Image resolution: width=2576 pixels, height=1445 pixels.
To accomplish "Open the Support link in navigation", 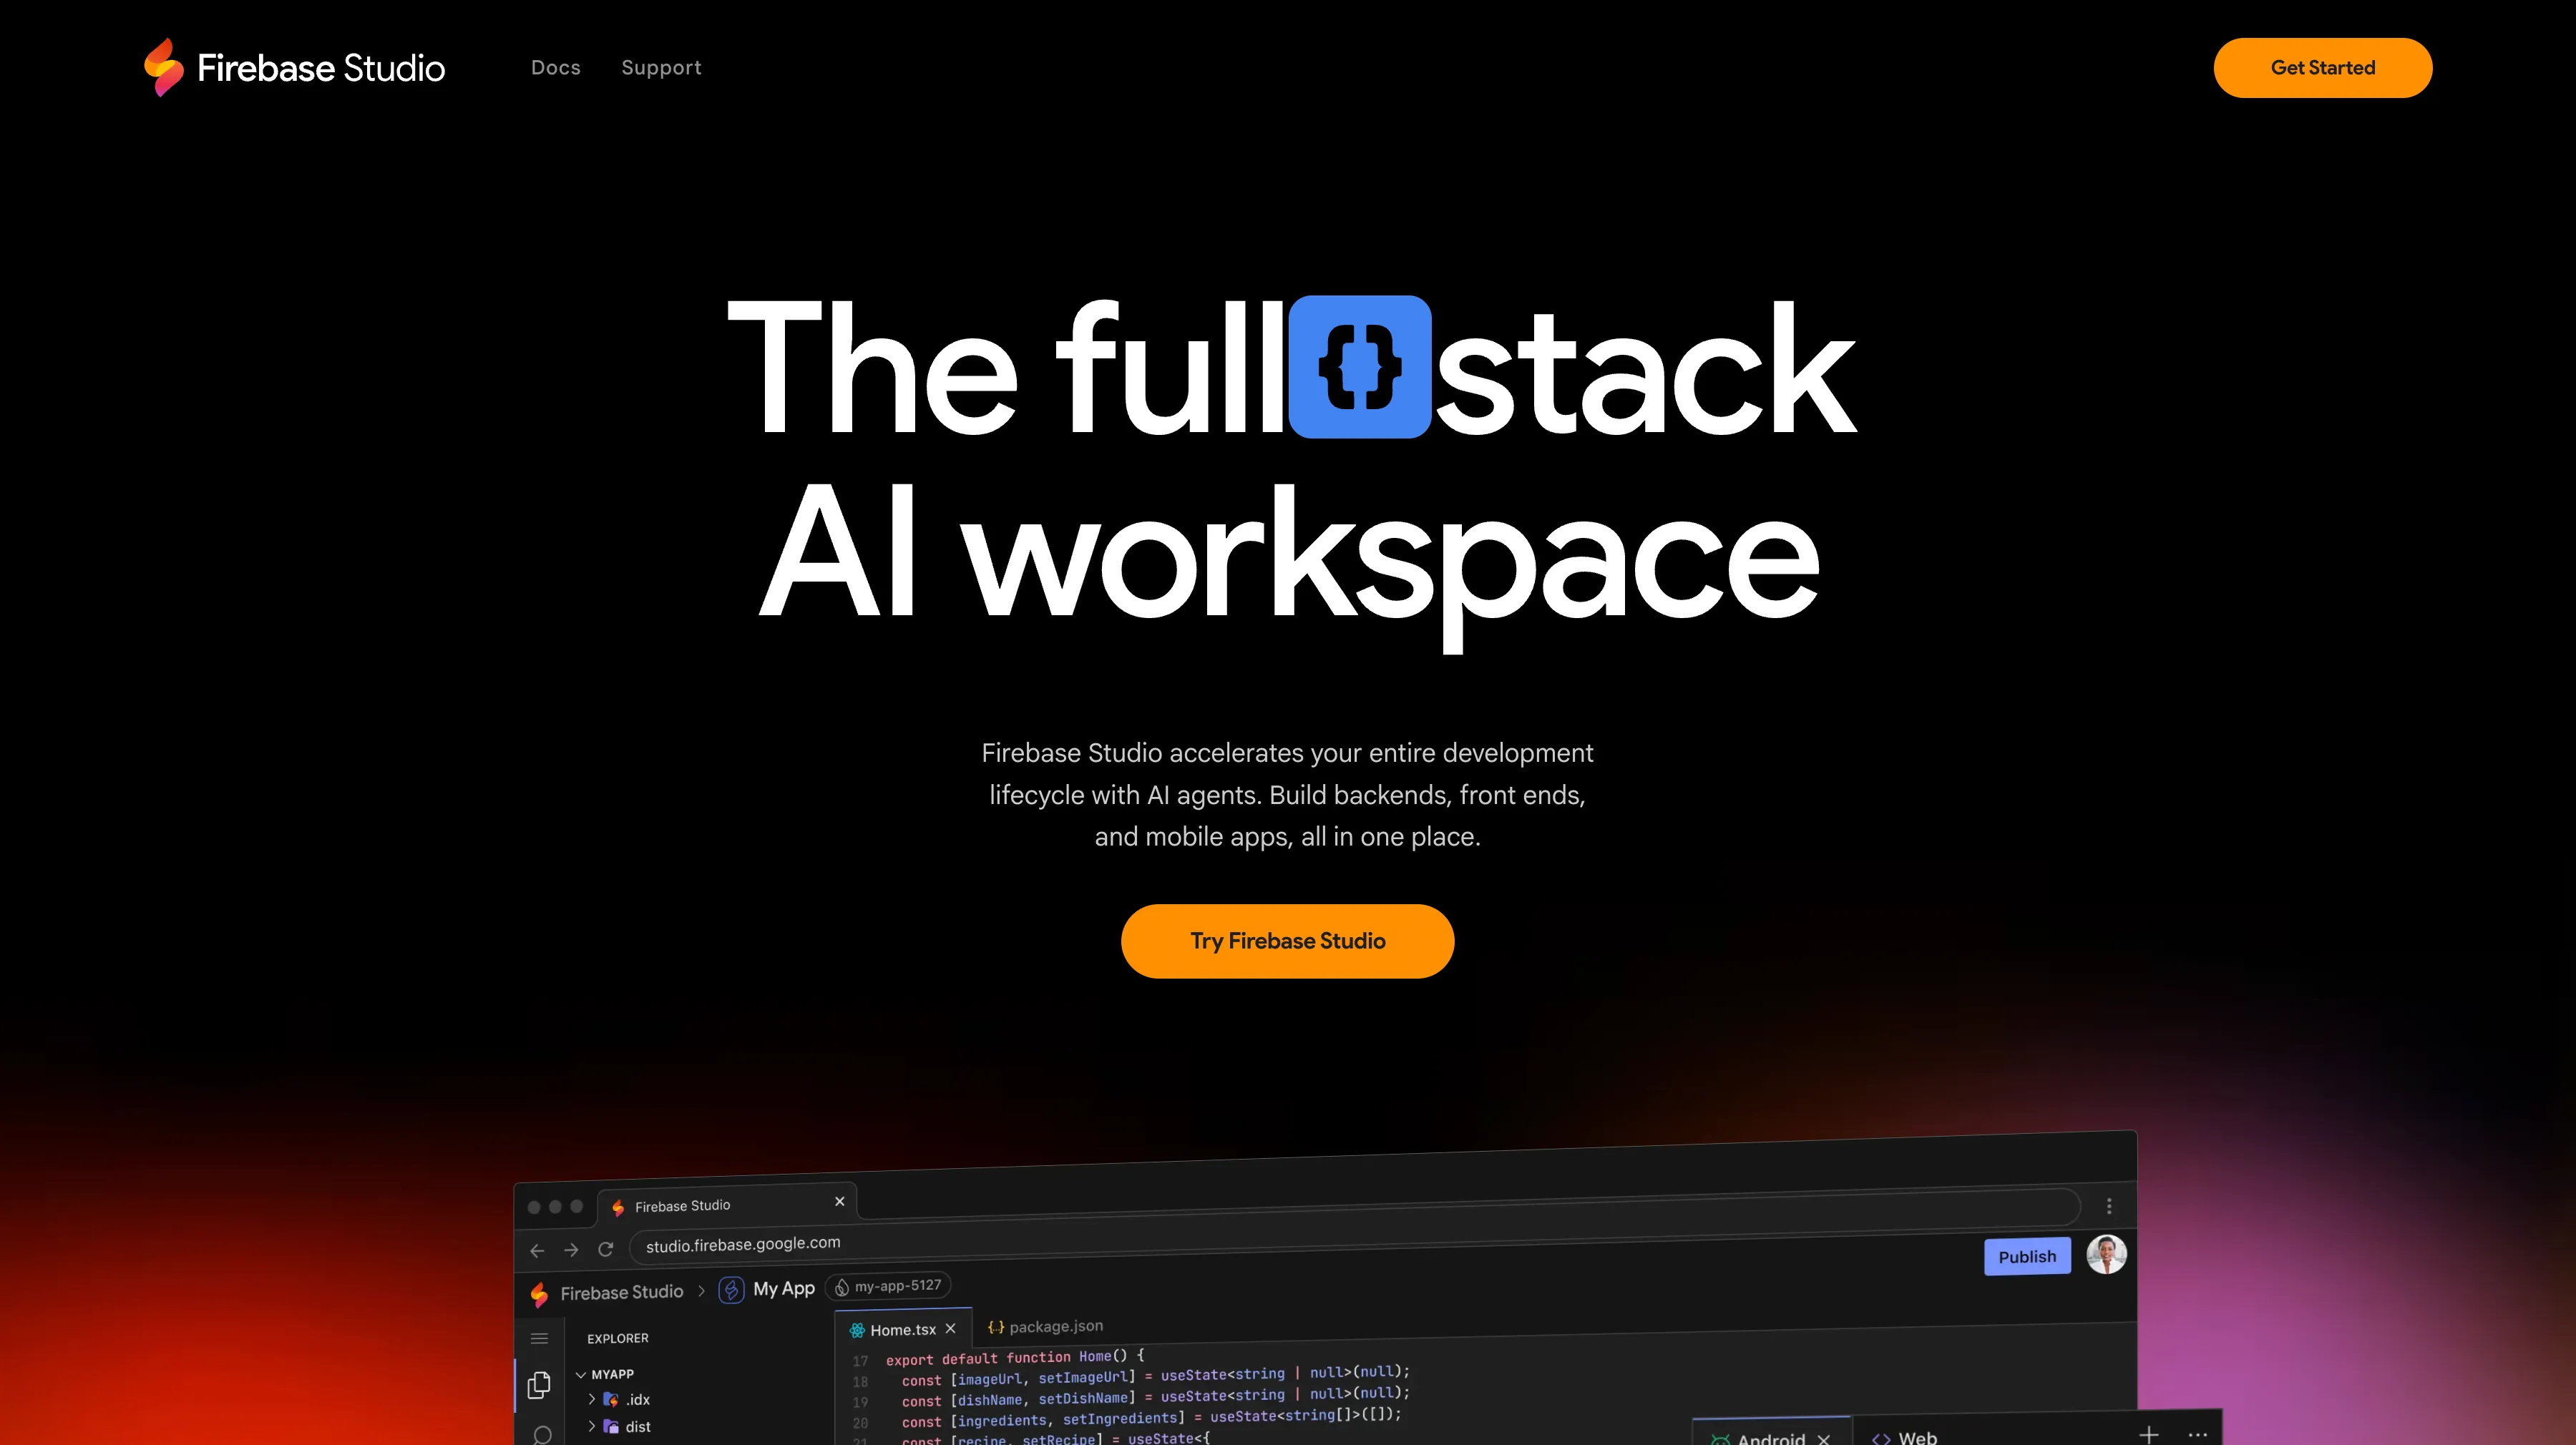I will point(661,67).
